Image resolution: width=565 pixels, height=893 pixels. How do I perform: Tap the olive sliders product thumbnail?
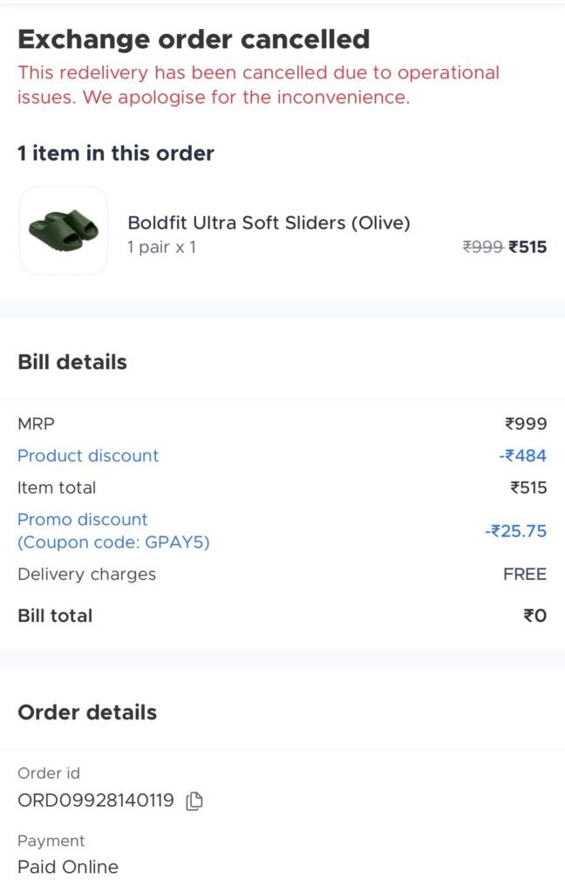pyautogui.click(x=64, y=230)
